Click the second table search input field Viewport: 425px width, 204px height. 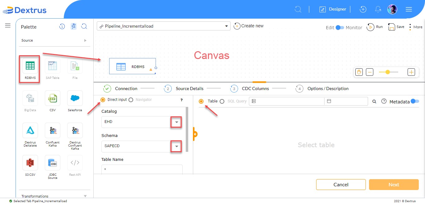click(346, 101)
